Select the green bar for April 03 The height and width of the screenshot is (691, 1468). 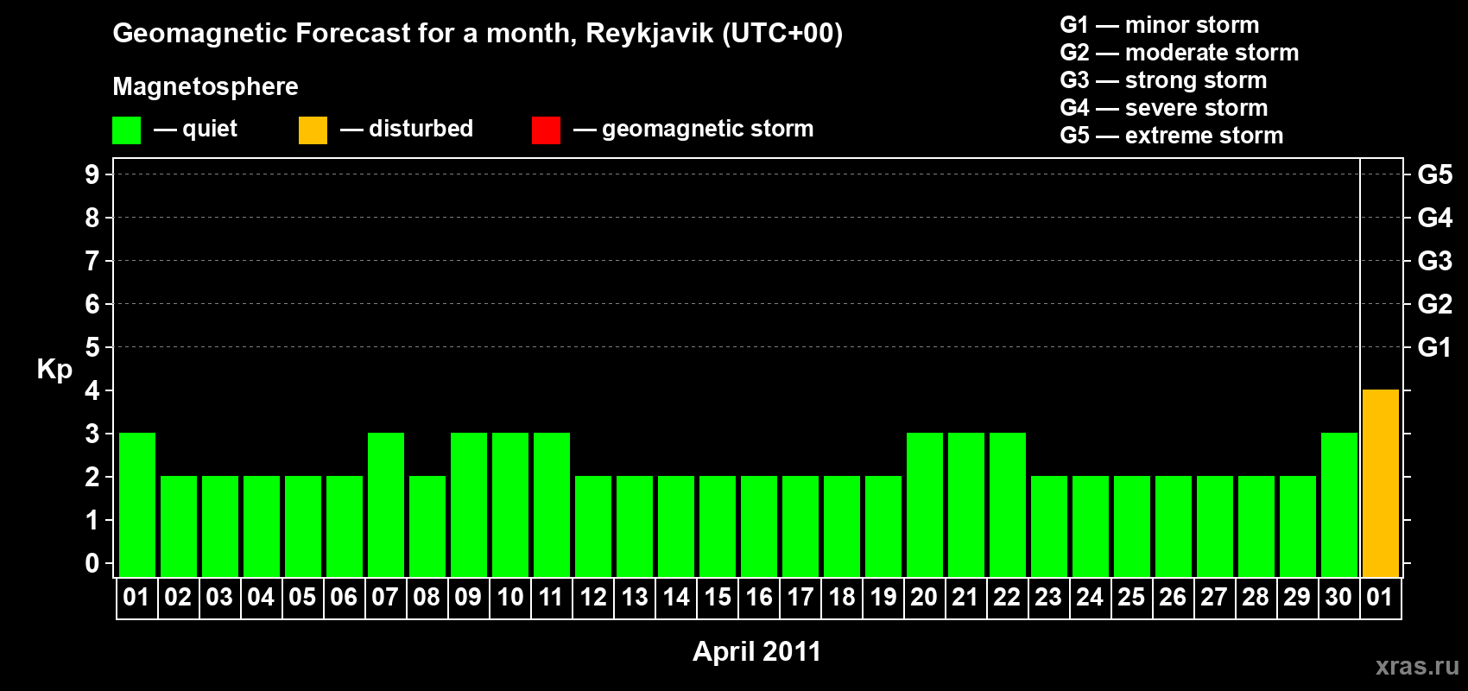[220, 526]
